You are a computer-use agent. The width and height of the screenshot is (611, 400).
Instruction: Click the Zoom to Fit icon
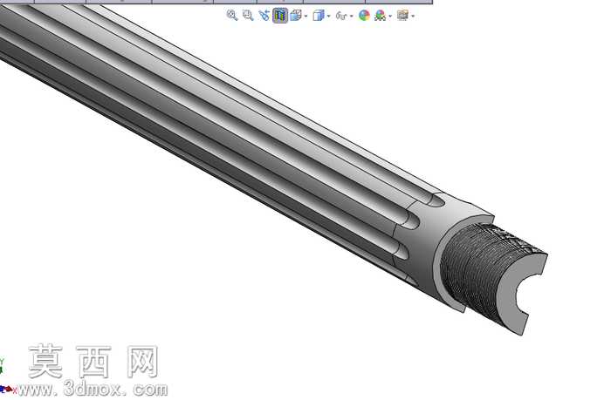click(232, 16)
